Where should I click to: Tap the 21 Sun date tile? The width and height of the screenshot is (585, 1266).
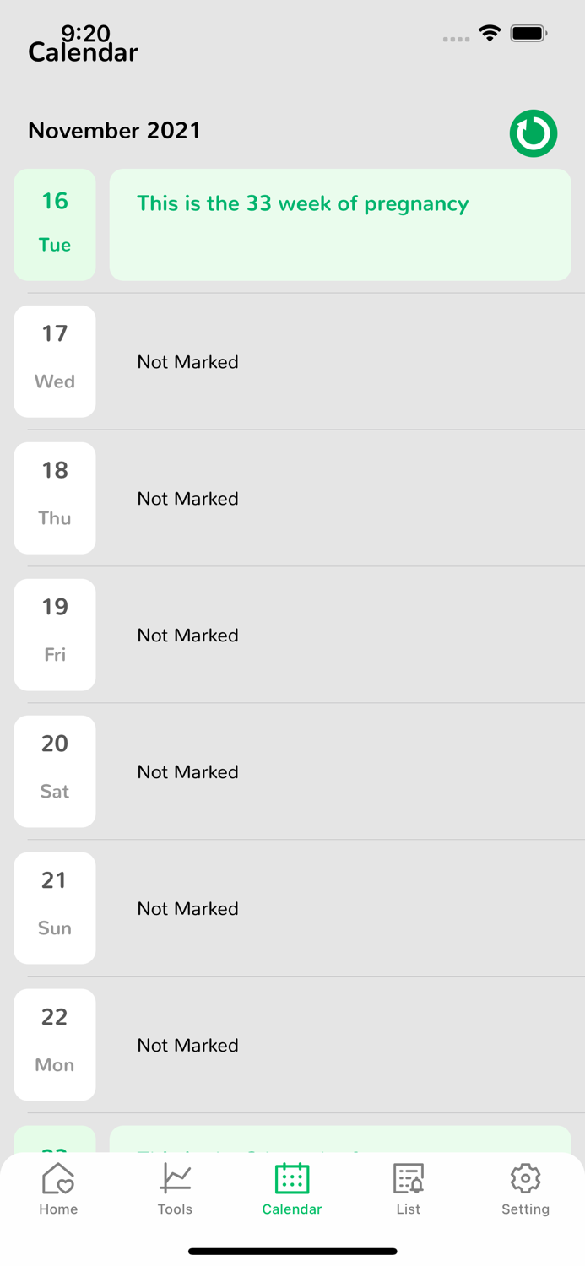tap(55, 908)
